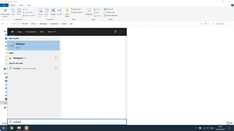Switch to All search tab
The image size is (234, 131).
pyautogui.click(x=12, y=32)
